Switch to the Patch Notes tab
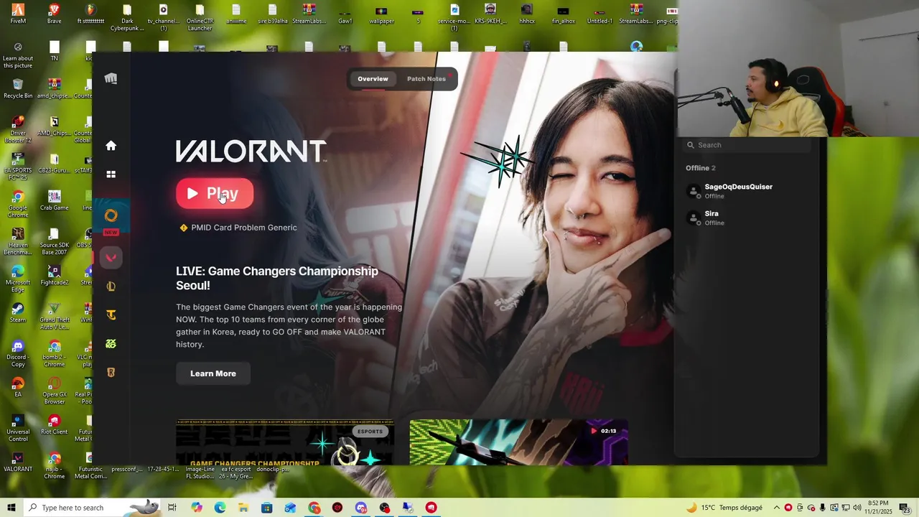This screenshot has height=517, width=919. (x=426, y=79)
